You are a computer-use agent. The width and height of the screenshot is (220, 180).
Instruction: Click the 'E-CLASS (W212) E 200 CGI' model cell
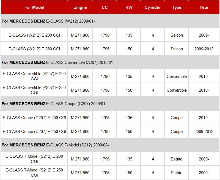(34, 35)
